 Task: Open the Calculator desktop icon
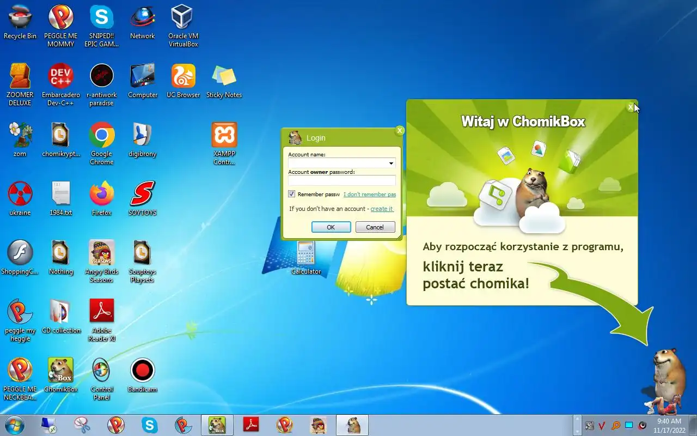pyautogui.click(x=306, y=257)
